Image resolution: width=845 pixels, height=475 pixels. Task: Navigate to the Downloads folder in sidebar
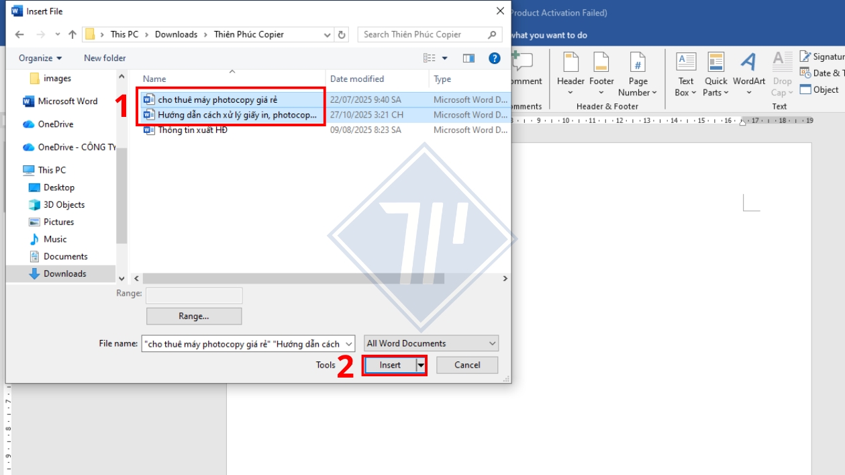tap(66, 273)
